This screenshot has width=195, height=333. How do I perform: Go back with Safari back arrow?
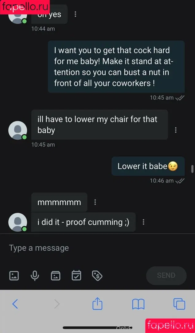pyautogui.click(x=15, y=304)
